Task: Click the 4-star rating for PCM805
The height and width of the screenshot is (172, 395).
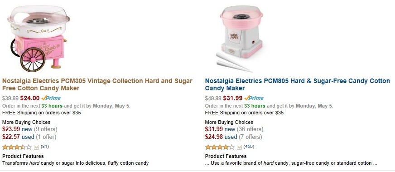Action: [220, 147]
